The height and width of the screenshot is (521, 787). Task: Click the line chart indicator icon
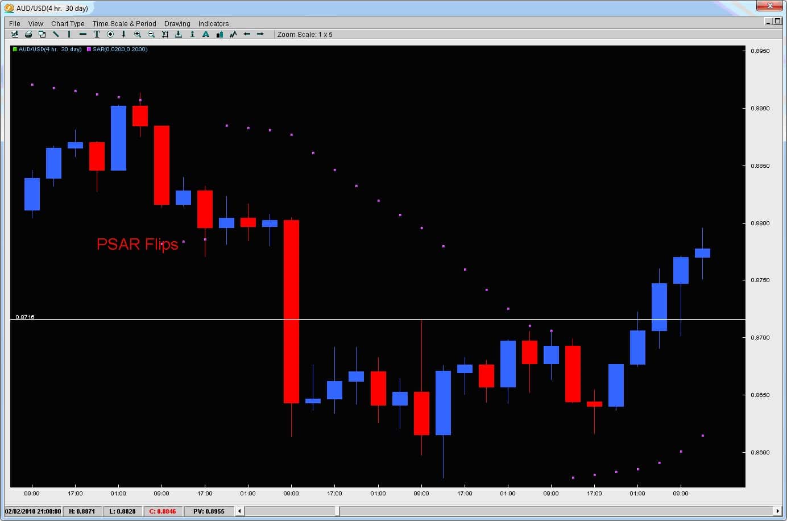pos(233,34)
